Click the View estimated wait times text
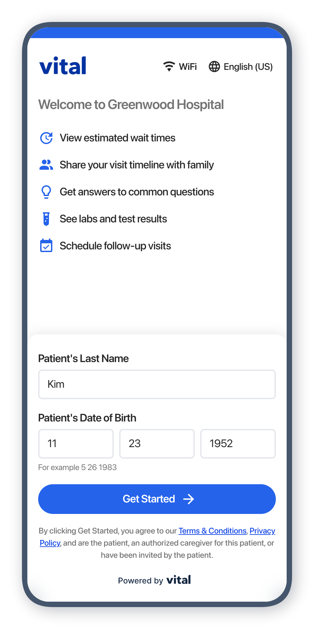 coord(117,138)
